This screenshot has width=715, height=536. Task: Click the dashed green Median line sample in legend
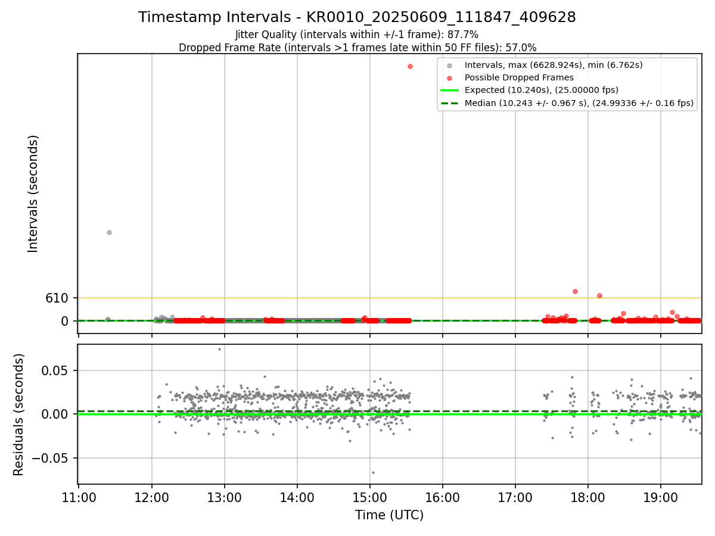tap(450, 103)
